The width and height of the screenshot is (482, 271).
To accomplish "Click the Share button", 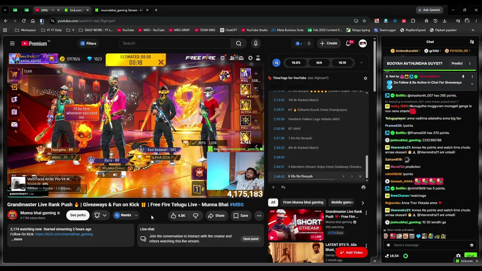I will (216, 216).
